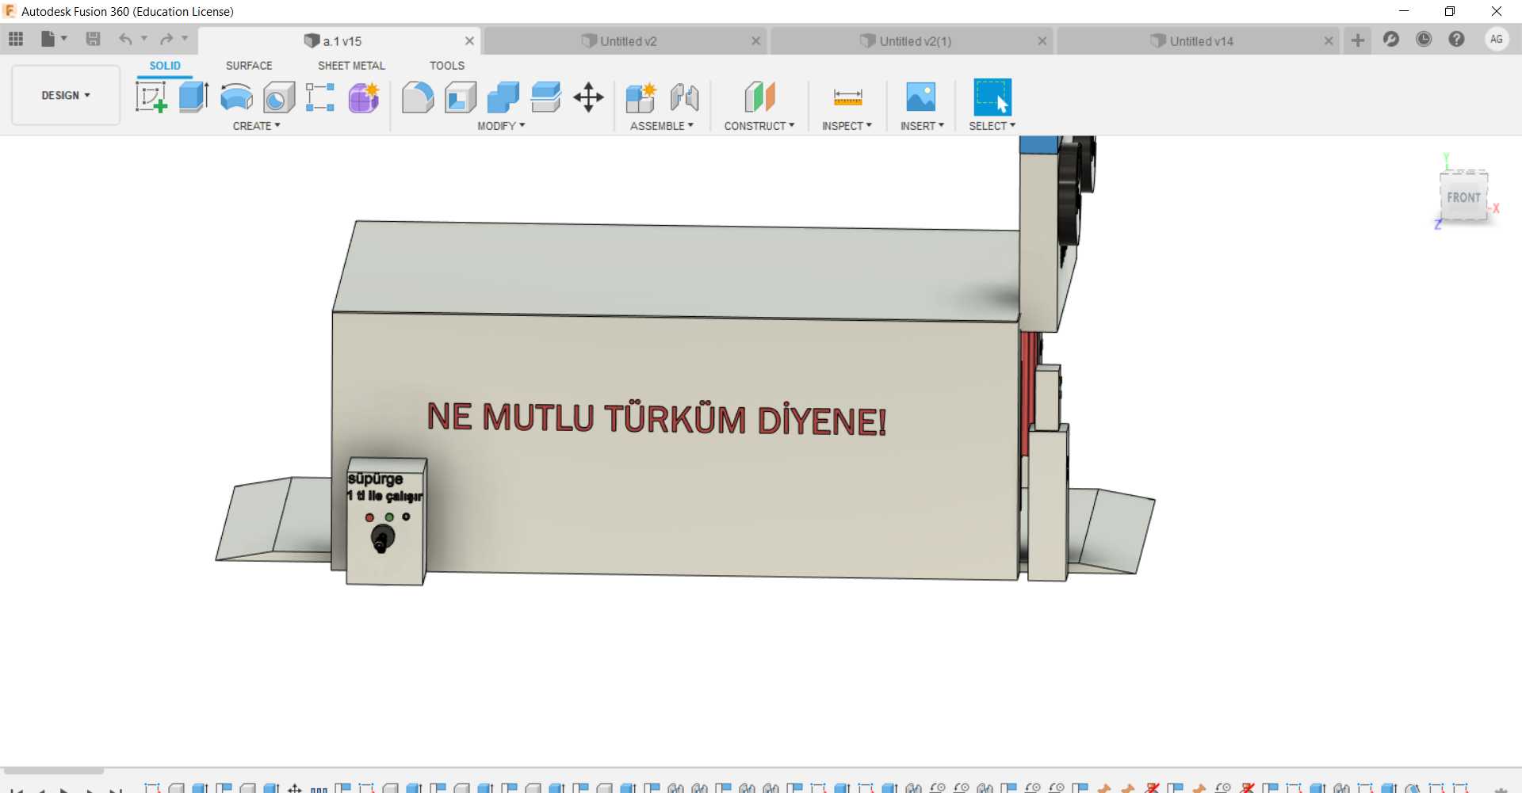The image size is (1522, 793).
Task: Expand the ASSEMBLE menu
Action: pyautogui.click(x=662, y=126)
